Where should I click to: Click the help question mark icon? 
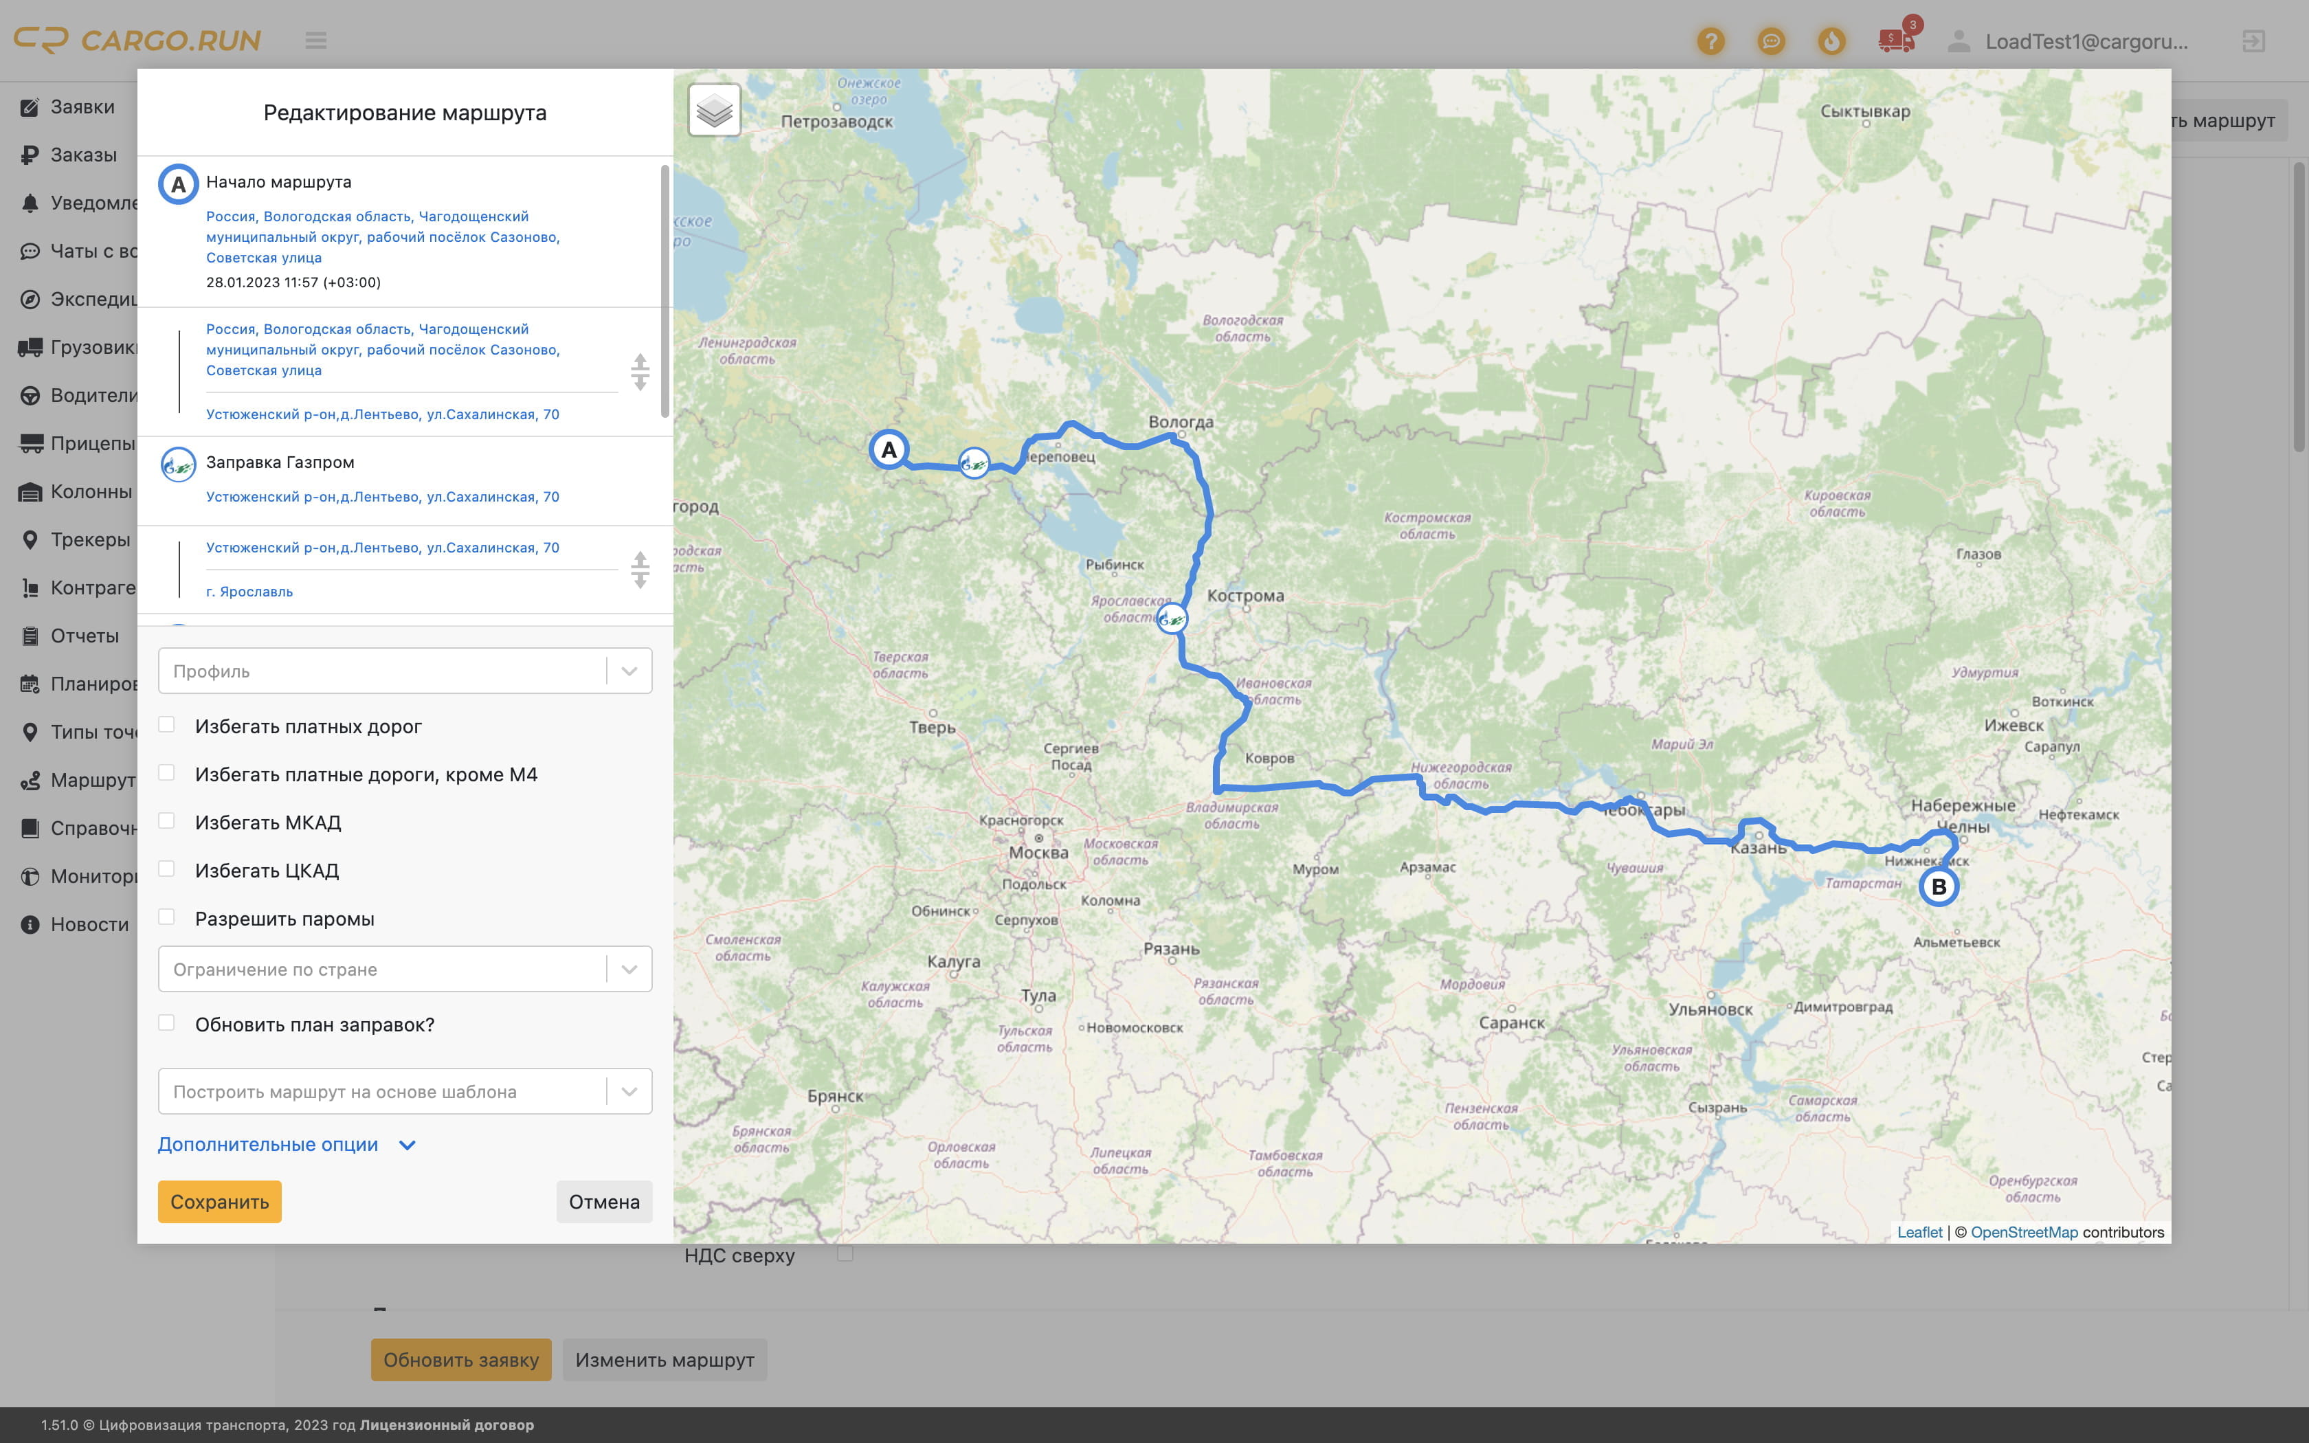(1710, 41)
